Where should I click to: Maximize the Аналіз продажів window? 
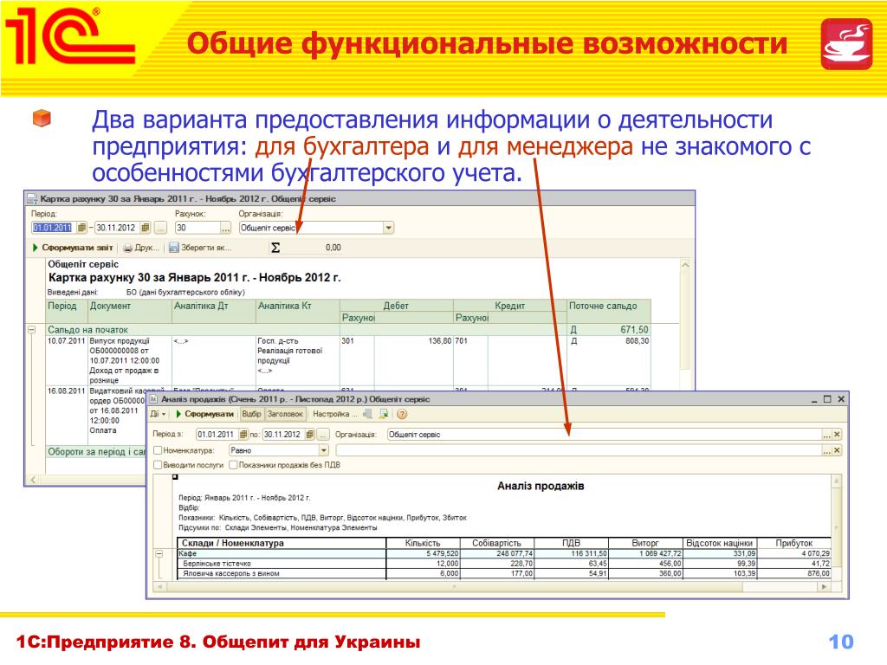pyautogui.click(x=827, y=398)
